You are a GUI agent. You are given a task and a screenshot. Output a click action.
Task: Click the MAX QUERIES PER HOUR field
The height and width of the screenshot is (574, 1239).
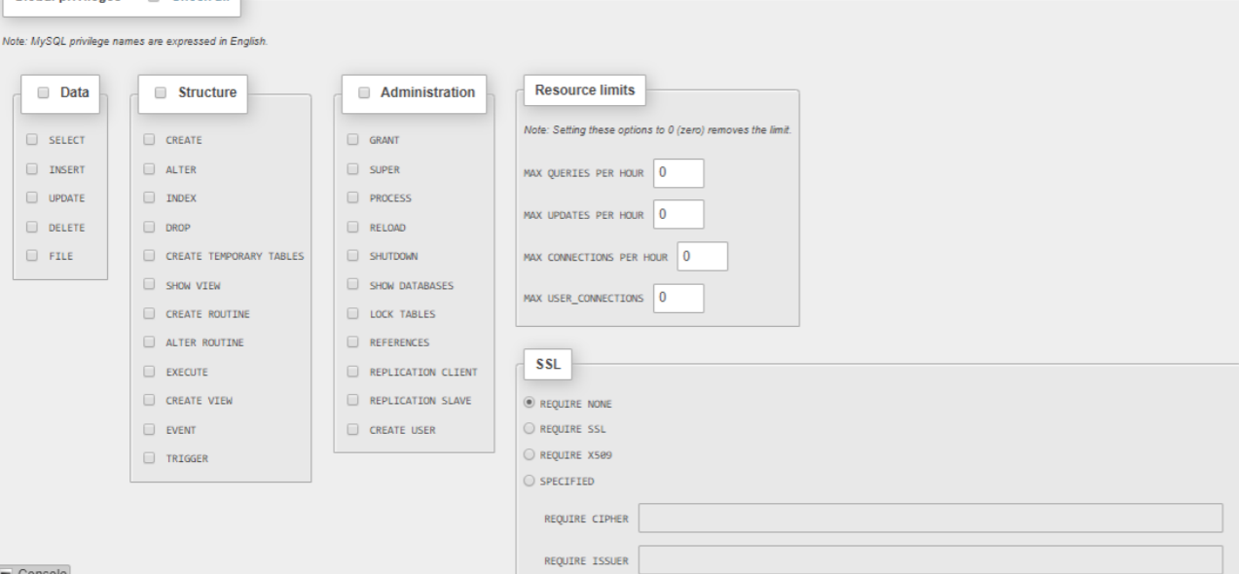678,173
